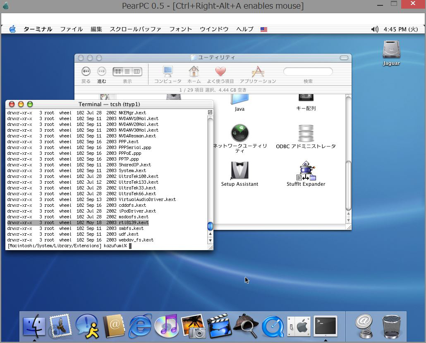This screenshot has width=426, height=343.
Task: Open System Preferences from the Dock
Action: pos(299,326)
